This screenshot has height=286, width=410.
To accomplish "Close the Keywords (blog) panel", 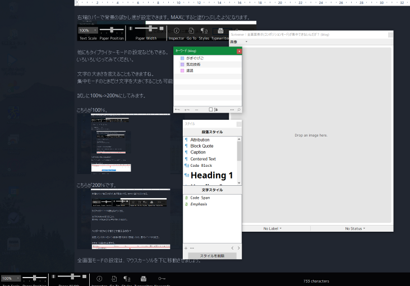I will click(x=239, y=51).
